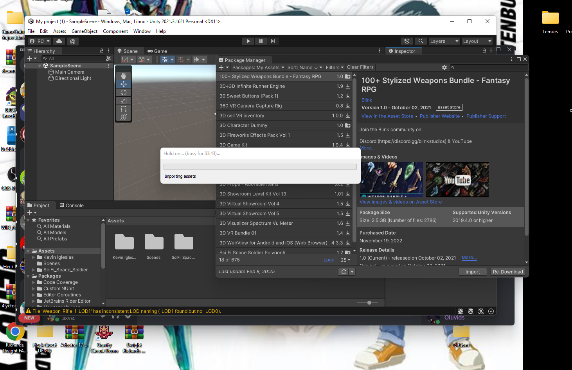Open Hierarchy panel kebab menu
The height and width of the screenshot is (370, 572).
(x=108, y=51)
